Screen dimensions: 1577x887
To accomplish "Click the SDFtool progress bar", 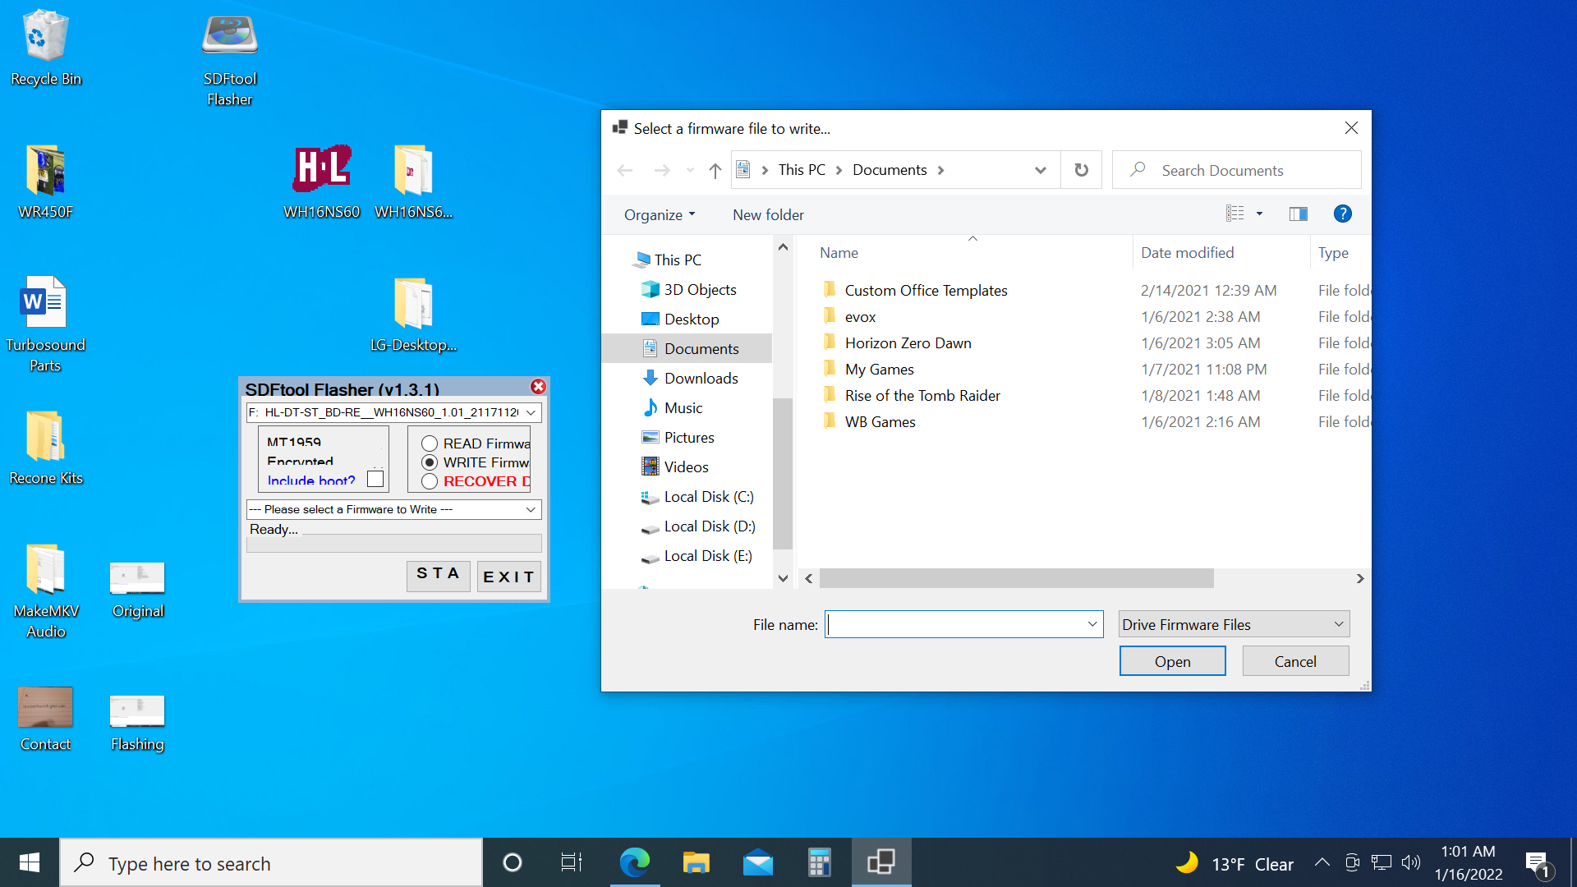I will pyautogui.click(x=394, y=543).
